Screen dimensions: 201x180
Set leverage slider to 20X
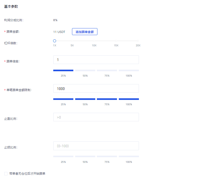pyautogui.click(x=138, y=41)
